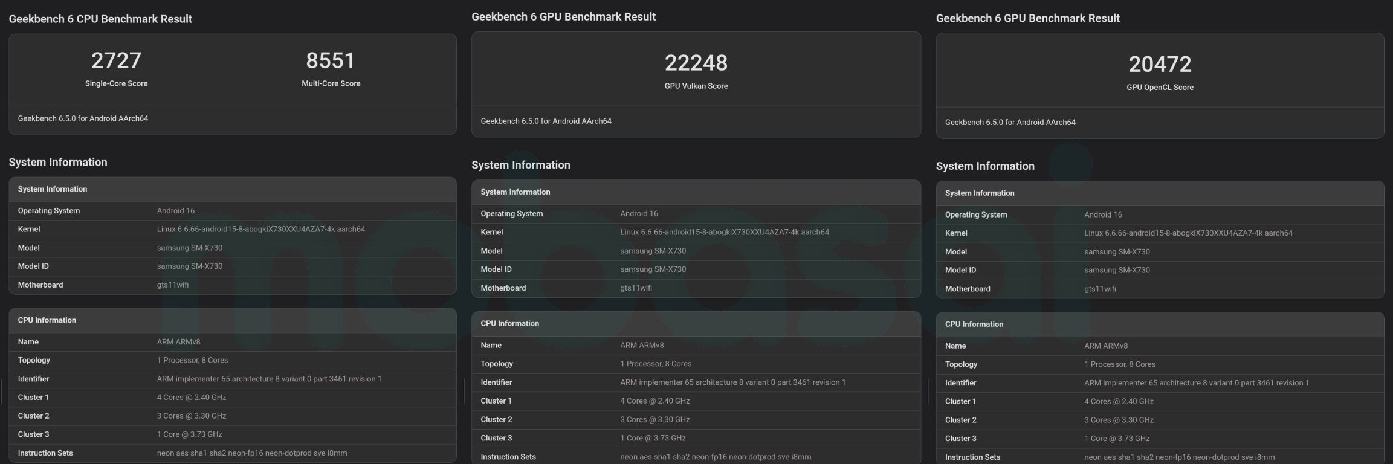Click 'Android 16' in the Vulkan result panel

639,213
